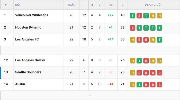This screenshot has height=100, width=180.
Task: Click Los Angeles Galaxy's green T form badge
Action: (139, 61)
